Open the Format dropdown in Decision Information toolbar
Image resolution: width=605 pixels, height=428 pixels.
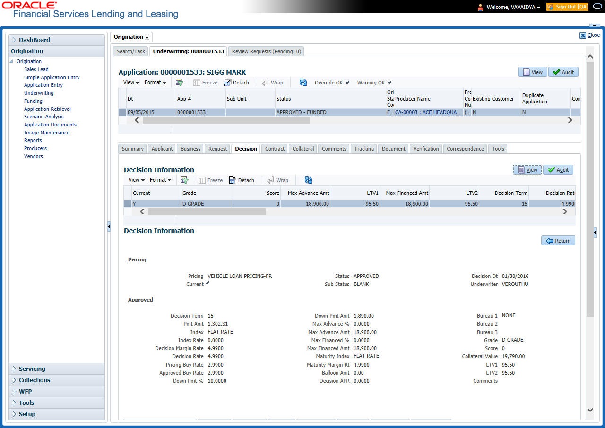160,180
